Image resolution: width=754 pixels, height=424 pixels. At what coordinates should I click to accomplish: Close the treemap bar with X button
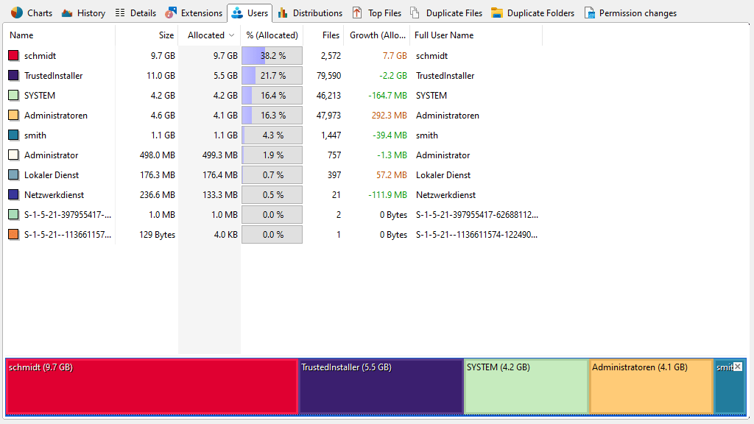[x=738, y=367]
